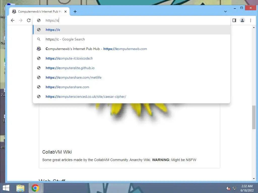Viewport: 258px width, 193px height.
Task: Open File Explorer from the taskbar
Action: coord(20,188)
